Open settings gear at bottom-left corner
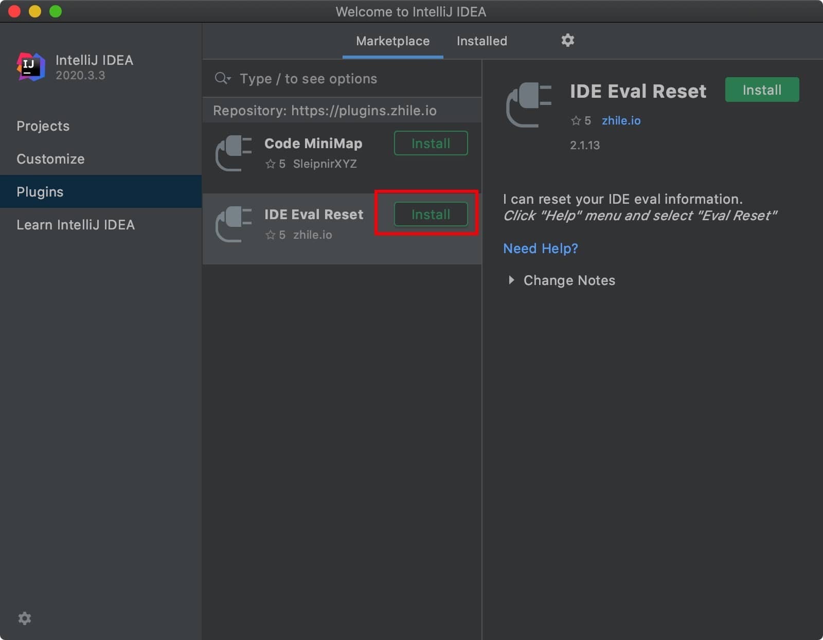This screenshot has width=823, height=640. [25, 618]
